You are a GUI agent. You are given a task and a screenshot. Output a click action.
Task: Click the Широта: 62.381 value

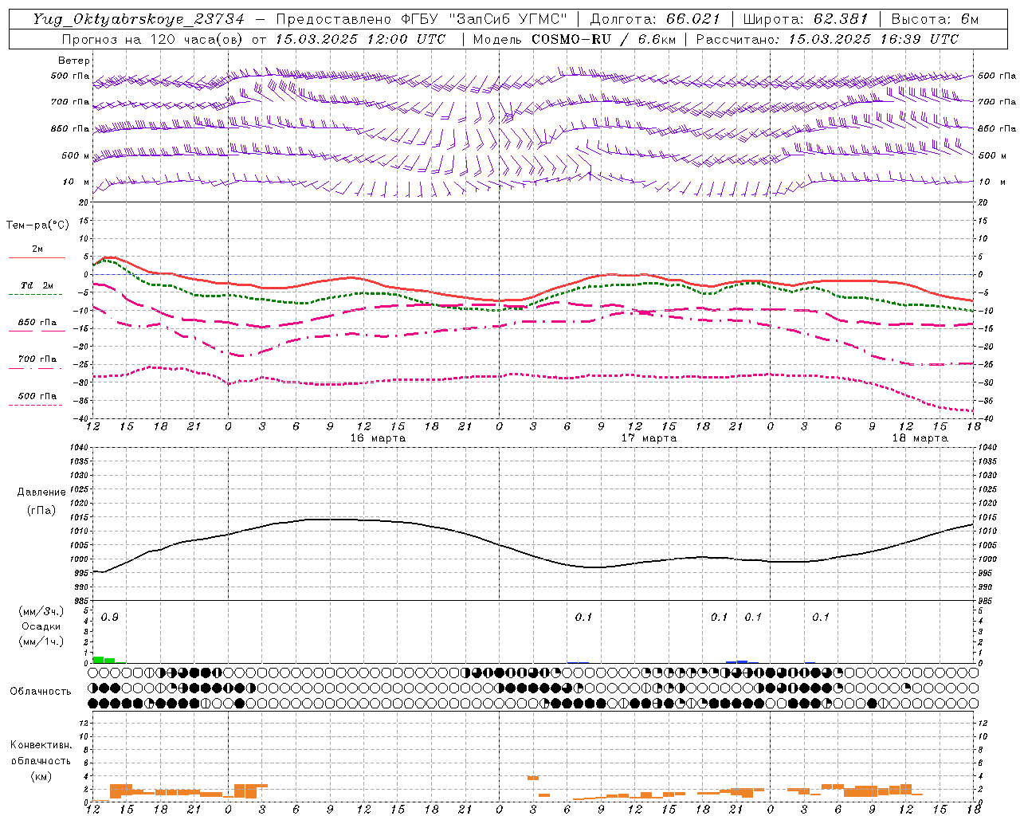tap(805, 19)
